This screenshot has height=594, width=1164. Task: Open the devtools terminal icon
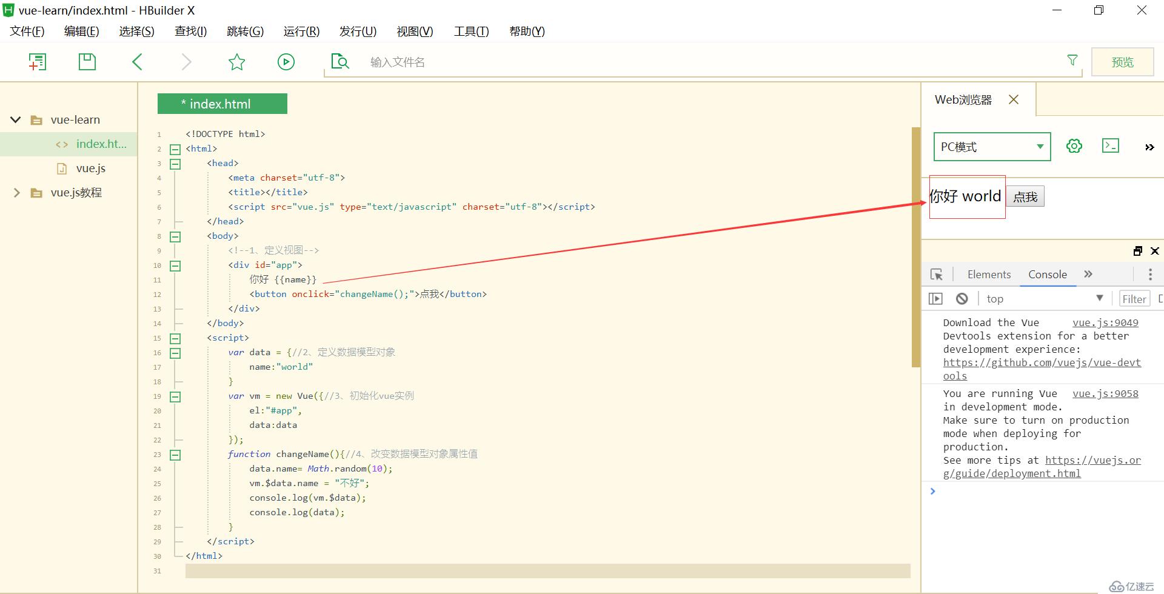[x=1111, y=145]
